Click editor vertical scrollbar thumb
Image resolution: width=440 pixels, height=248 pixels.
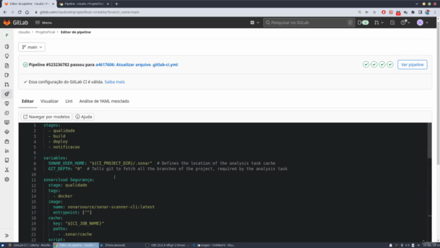429,141
